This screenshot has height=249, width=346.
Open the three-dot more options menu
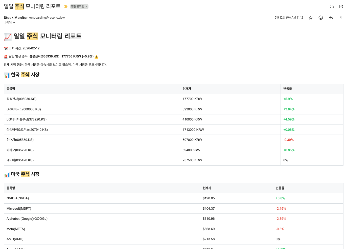tap(341, 18)
